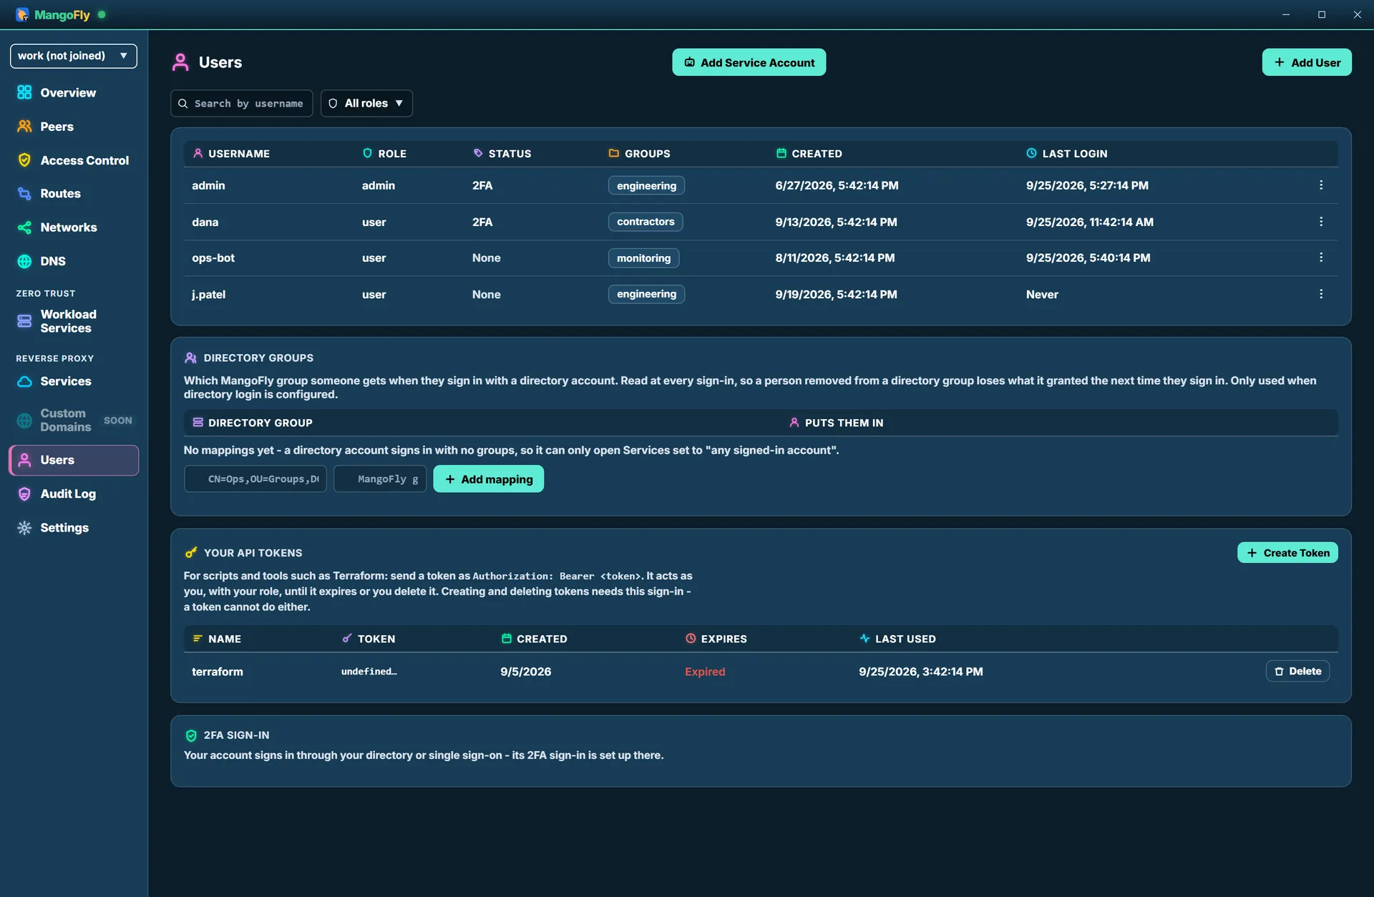This screenshot has height=897, width=1374.
Task: Open actions menu for dana user row
Action: pos(1321,222)
